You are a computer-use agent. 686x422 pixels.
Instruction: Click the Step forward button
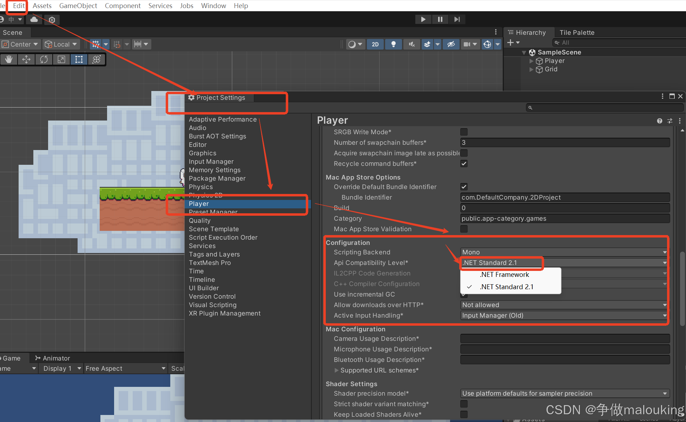(457, 19)
